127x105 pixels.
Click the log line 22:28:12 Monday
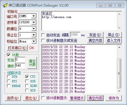click(64, 47)
